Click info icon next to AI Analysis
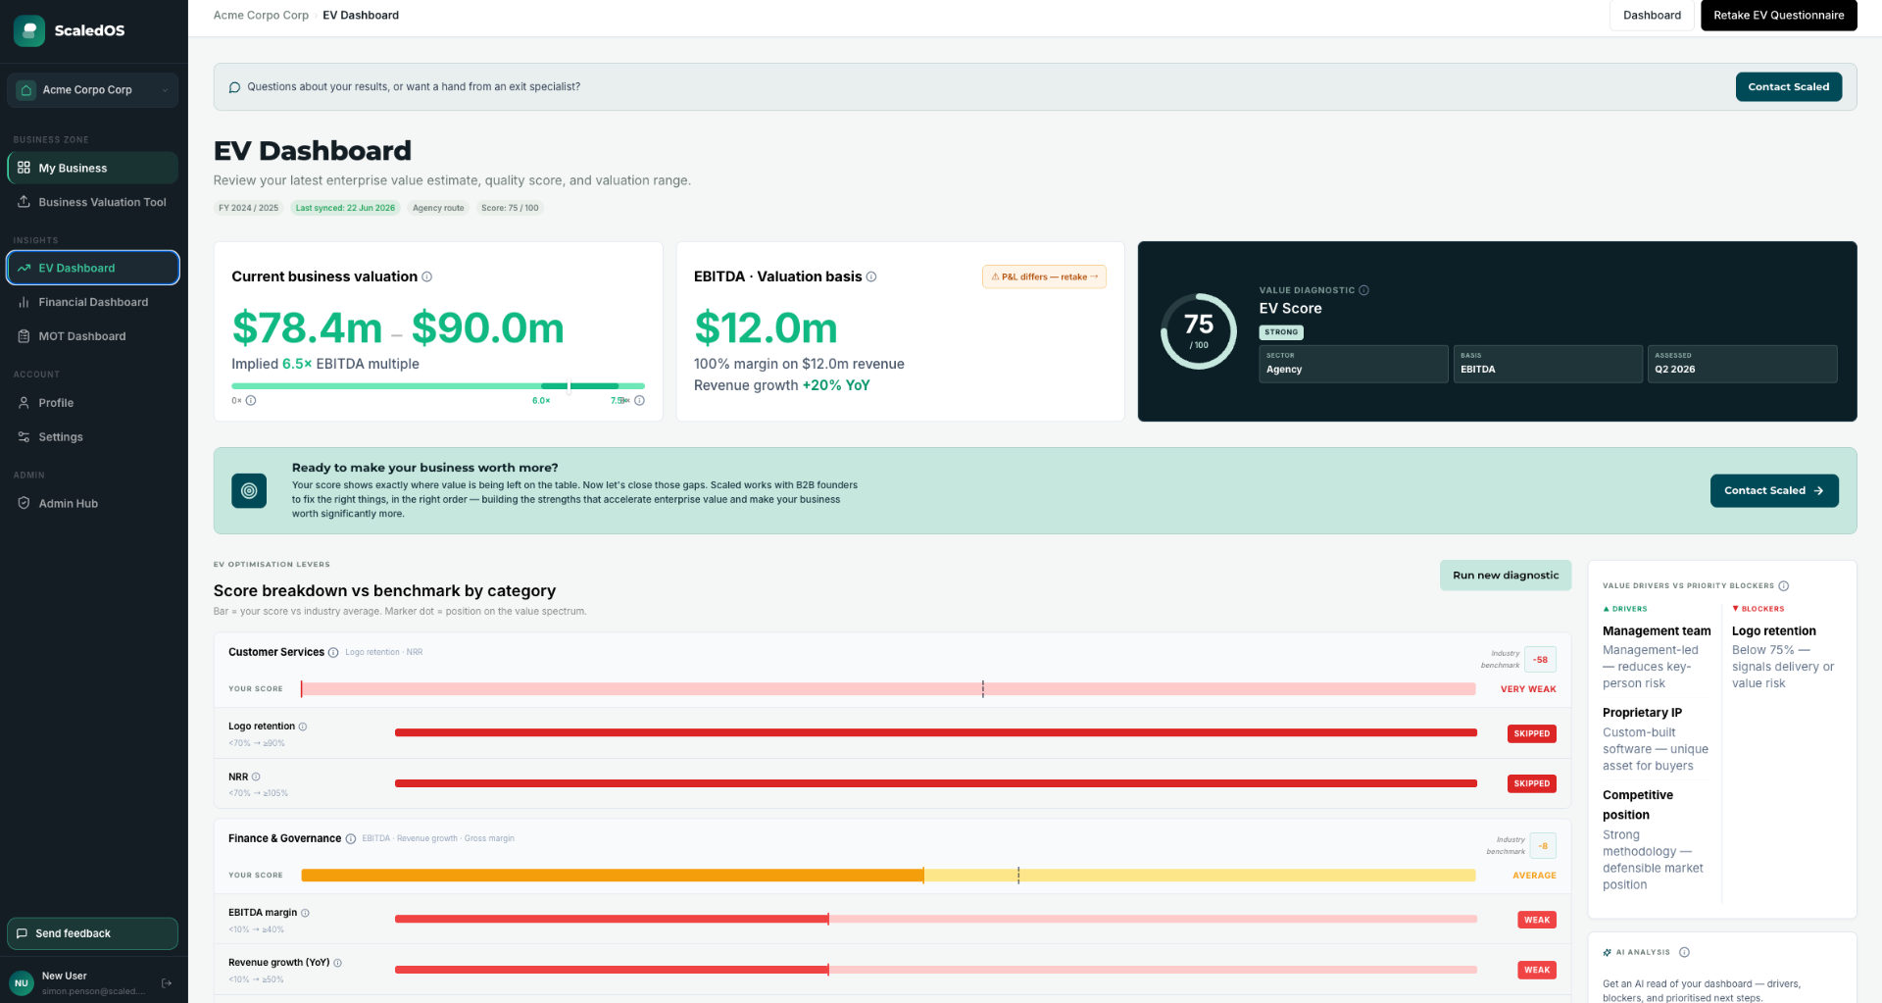1882x1003 pixels. pyautogui.click(x=1685, y=953)
